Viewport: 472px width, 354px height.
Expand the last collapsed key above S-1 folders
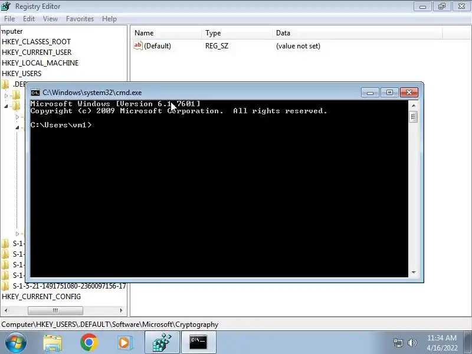click(17, 234)
